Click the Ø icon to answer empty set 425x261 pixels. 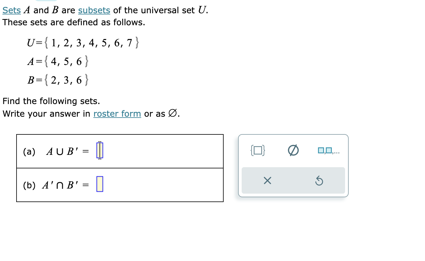tap(293, 150)
